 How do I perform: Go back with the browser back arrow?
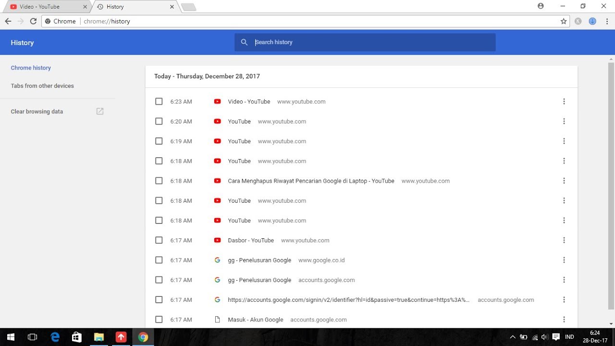pos(8,21)
